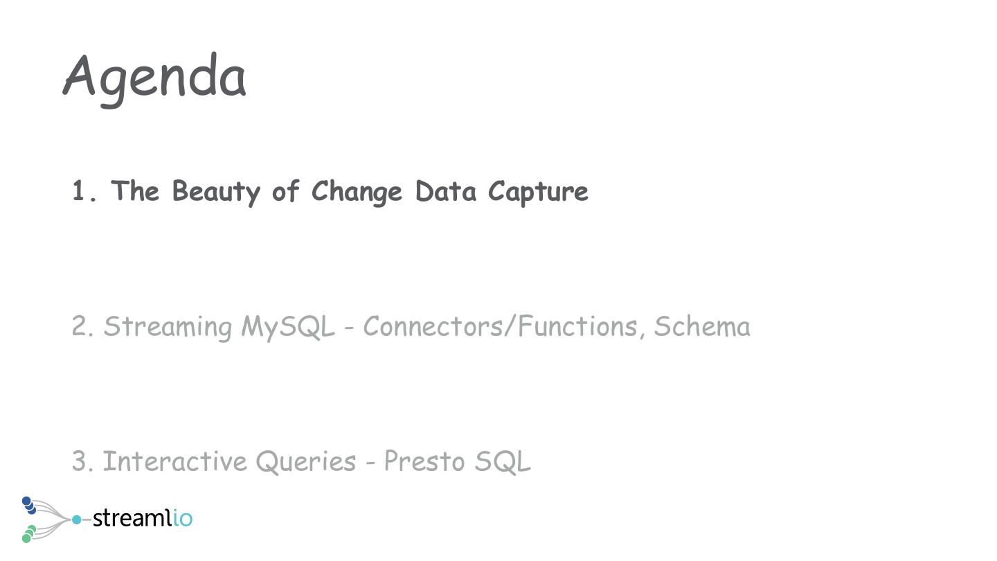Click "Connectors/Functions" in the second item
Image resolution: width=997 pixels, height=561 pixels.
(501, 326)
